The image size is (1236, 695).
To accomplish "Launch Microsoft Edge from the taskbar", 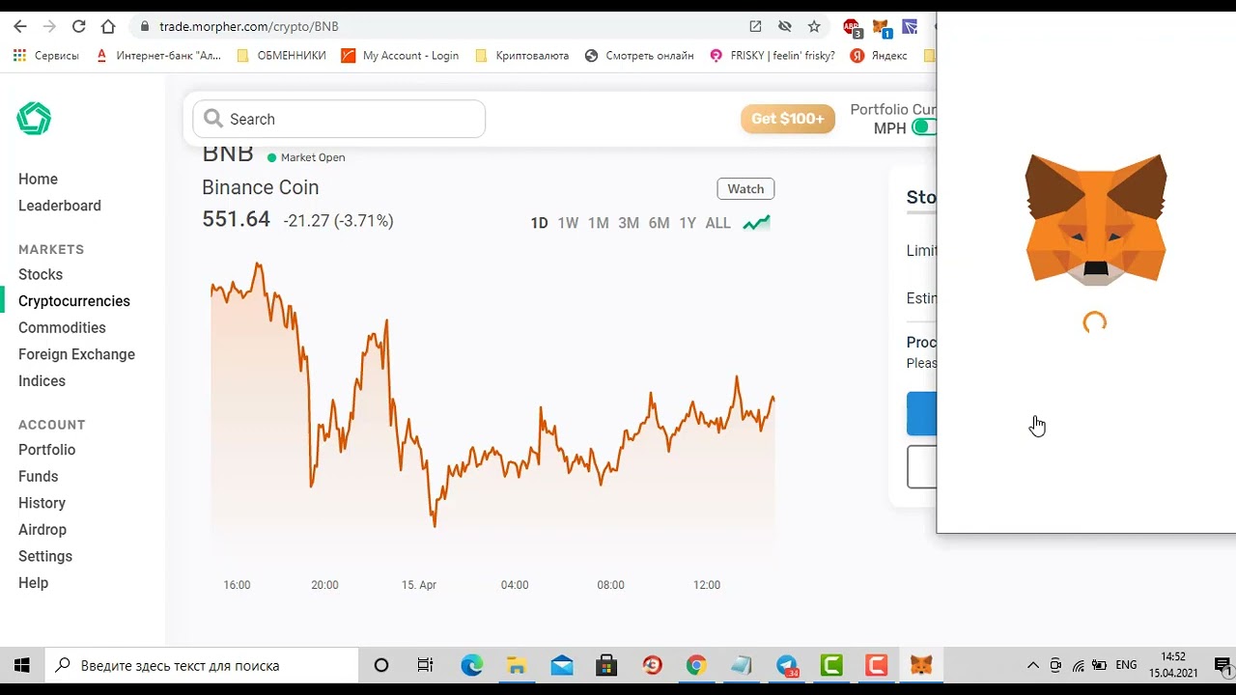I will coord(471,665).
